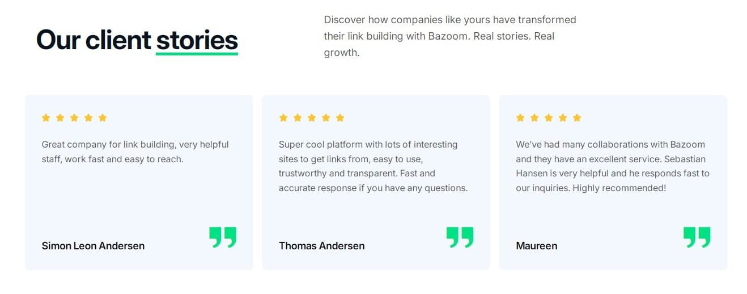Click the green quote icon in Thomas Andersen's card
This screenshot has width=747, height=294.
click(460, 237)
